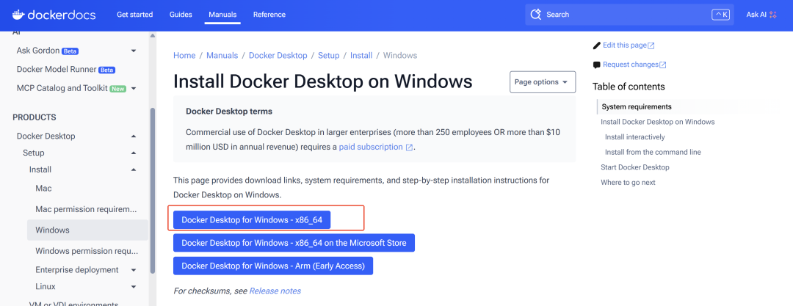
Task: Jump to Install interactively in contents
Action: tap(634, 137)
